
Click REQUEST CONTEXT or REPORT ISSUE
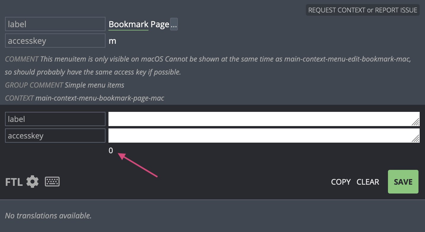[362, 10]
